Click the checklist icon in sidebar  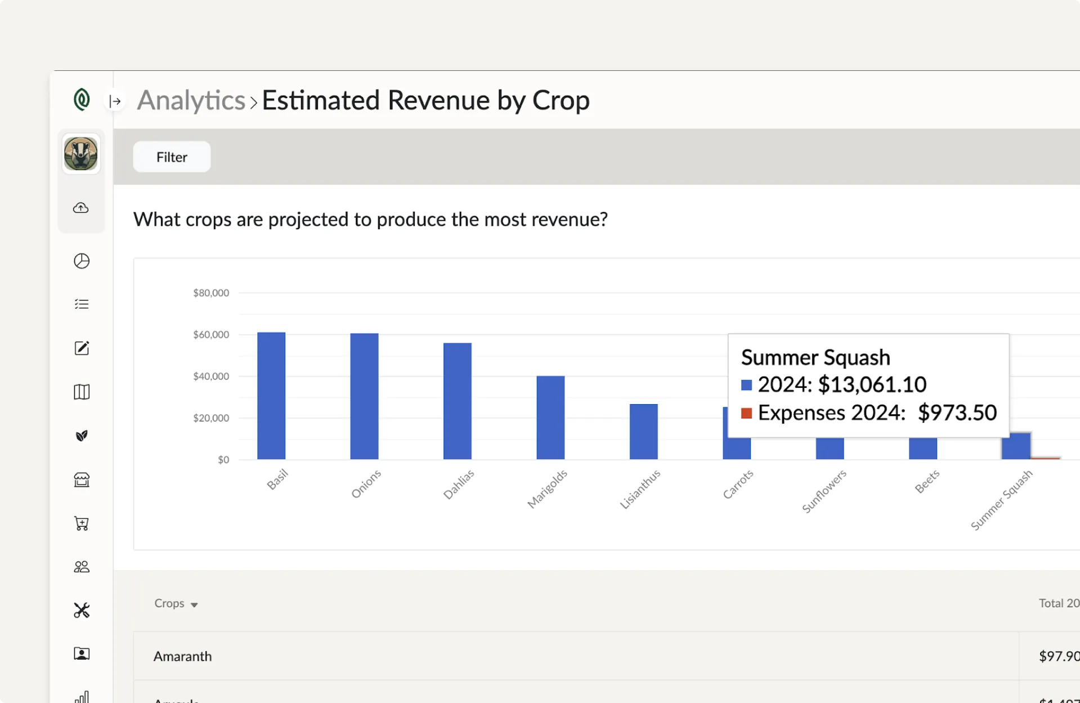81,304
